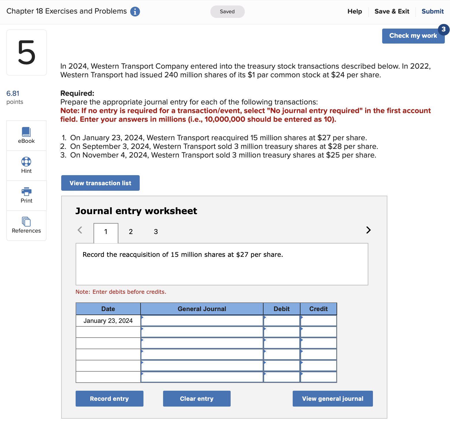The width and height of the screenshot is (450, 421).
Task: Click the left chevron for previous transaction
Action: click(x=80, y=230)
